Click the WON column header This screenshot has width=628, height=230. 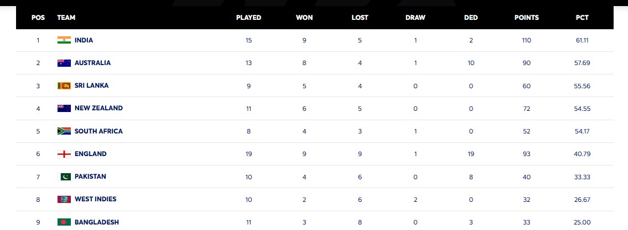[304, 18]
